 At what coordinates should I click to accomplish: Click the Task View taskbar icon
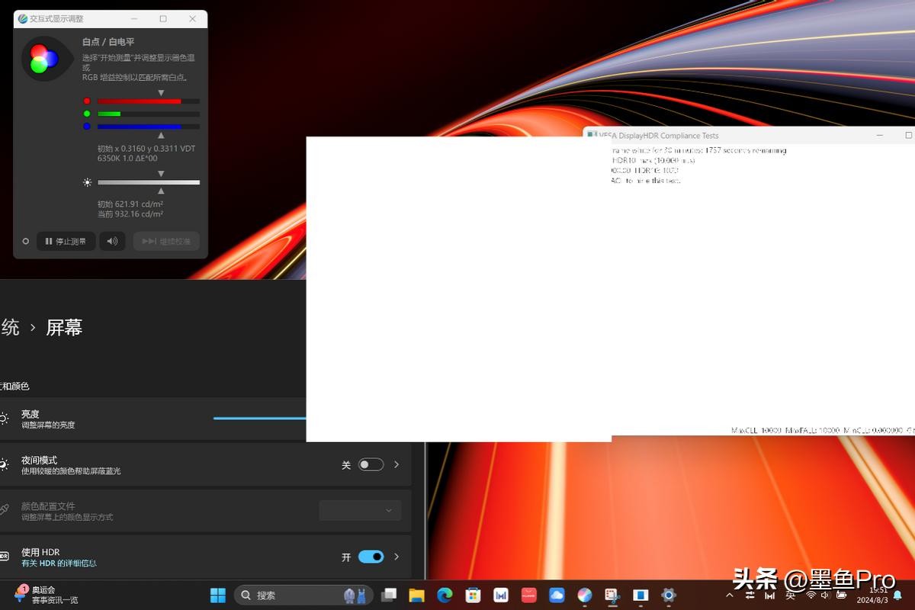389,595
